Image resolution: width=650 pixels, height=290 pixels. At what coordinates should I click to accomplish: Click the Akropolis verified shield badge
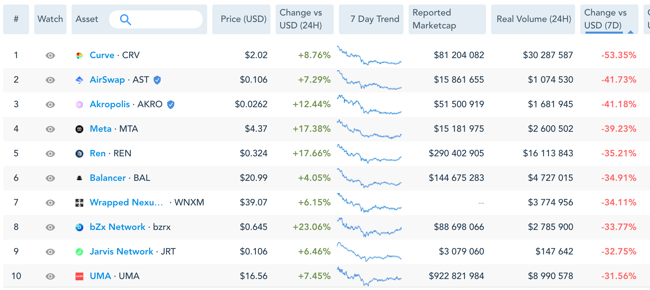point(171,104)
